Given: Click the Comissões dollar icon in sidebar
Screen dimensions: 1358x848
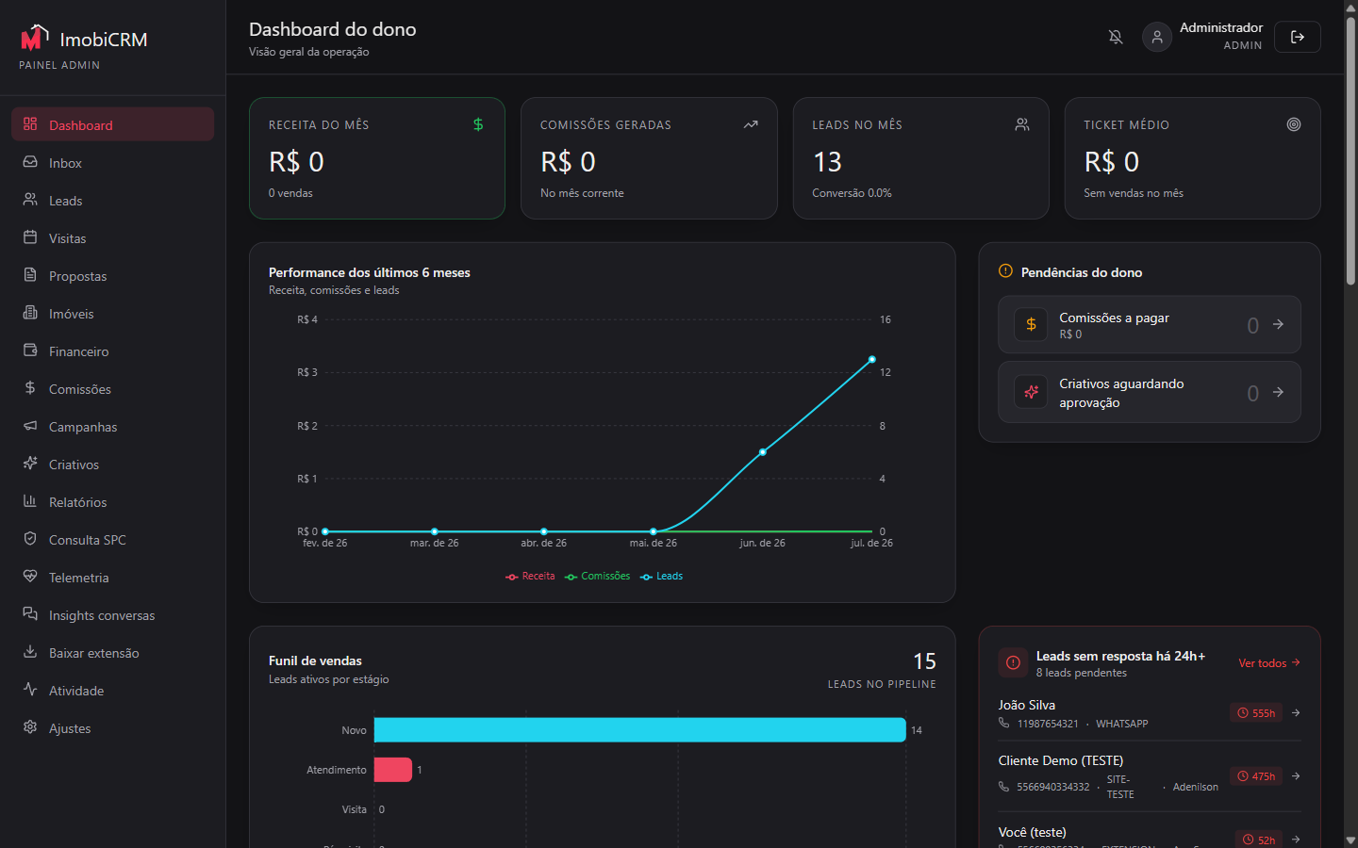Looking at the screenshot, I should (30, 388).
